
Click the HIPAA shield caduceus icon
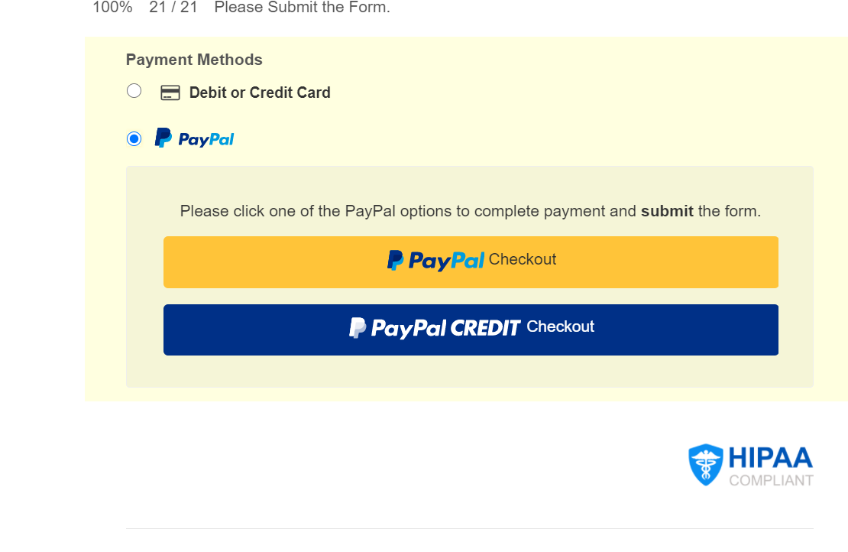click(705, 465)
